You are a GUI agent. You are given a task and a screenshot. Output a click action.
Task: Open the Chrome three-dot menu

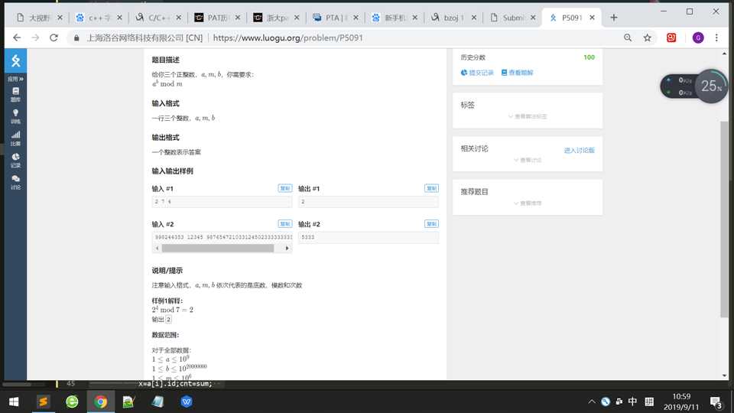pyautogui.click(x=716, y=38)
